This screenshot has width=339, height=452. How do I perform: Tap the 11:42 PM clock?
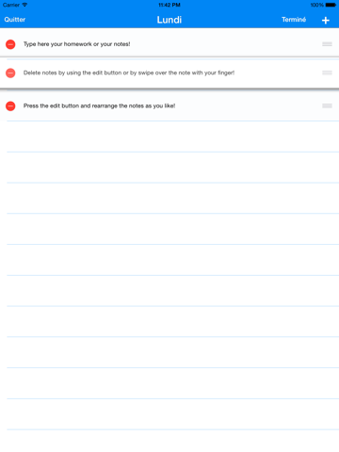click(x=169, y=5)
